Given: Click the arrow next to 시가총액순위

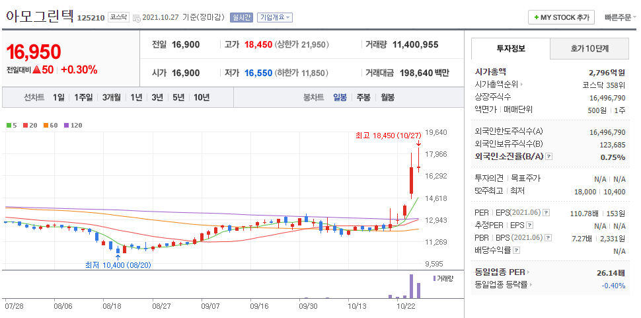Looking at the screenshot, I should pyautogui.click(x=521, y=85).
